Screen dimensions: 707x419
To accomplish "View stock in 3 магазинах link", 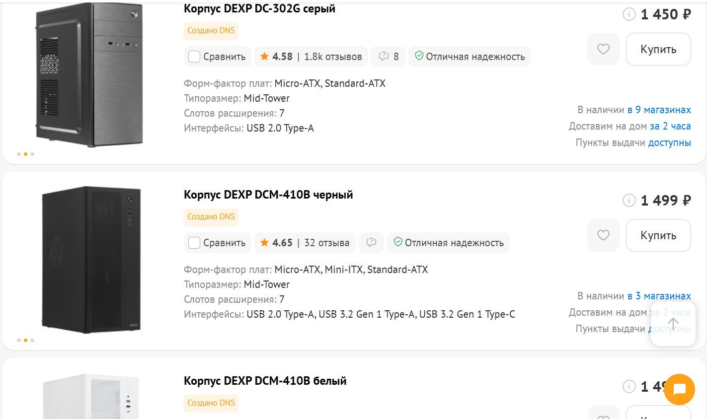I will coord(659,296).
